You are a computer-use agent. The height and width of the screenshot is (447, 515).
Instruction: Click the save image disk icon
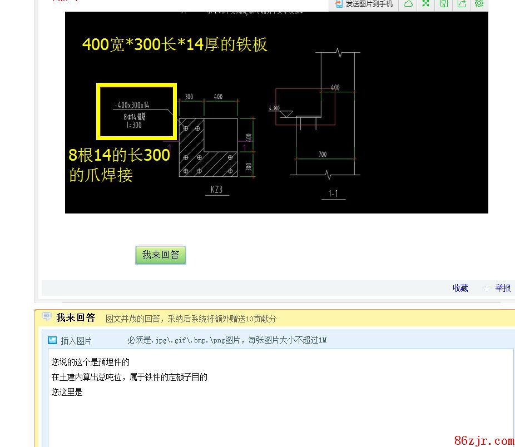click(444, 4)
